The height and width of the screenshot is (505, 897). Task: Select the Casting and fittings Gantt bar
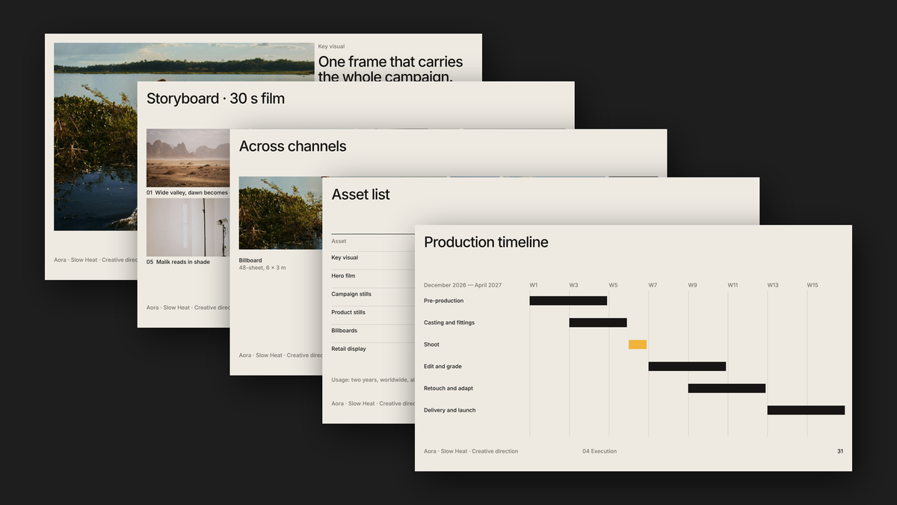point(598,322)
